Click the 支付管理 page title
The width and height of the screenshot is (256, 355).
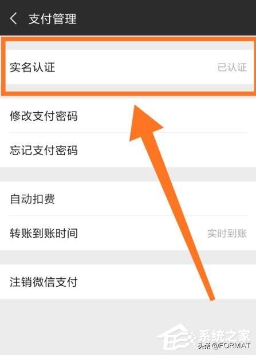[52, 19]
